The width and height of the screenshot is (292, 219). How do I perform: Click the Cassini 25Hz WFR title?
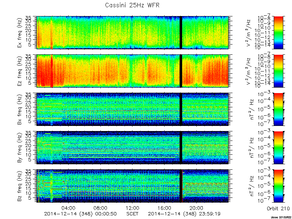(132, 5)
